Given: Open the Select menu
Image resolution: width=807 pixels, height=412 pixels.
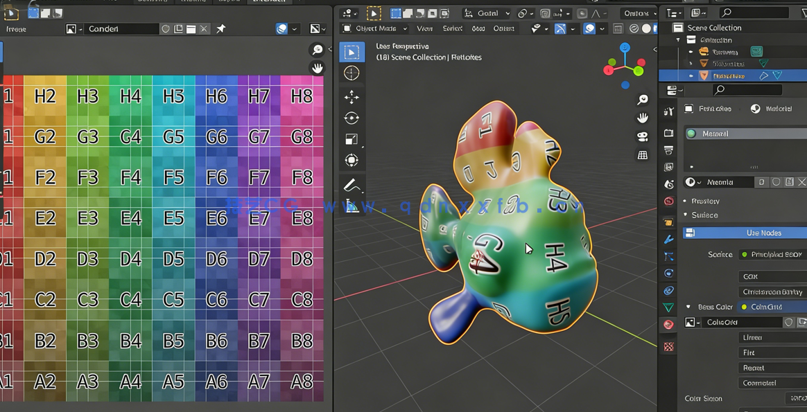Looking at the screenshot, I should (x=454, y=28).
